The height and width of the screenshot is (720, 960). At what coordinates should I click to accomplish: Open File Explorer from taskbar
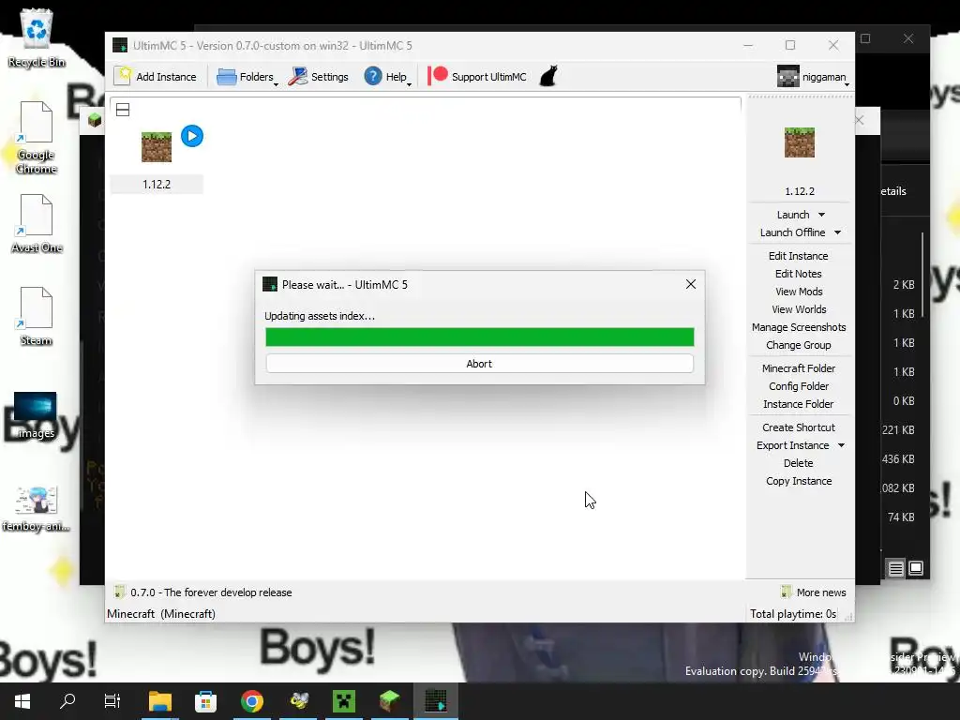point(160,701)
